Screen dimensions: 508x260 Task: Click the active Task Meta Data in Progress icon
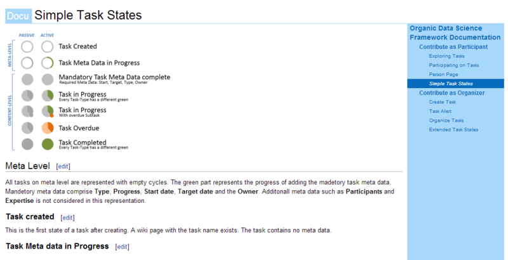47,63
